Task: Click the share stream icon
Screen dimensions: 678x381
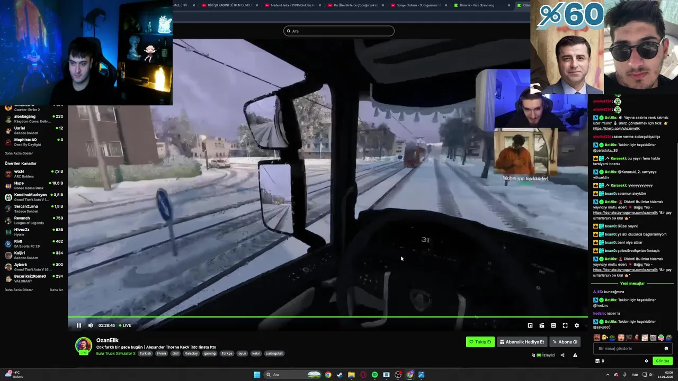Action: click(563, 355)
